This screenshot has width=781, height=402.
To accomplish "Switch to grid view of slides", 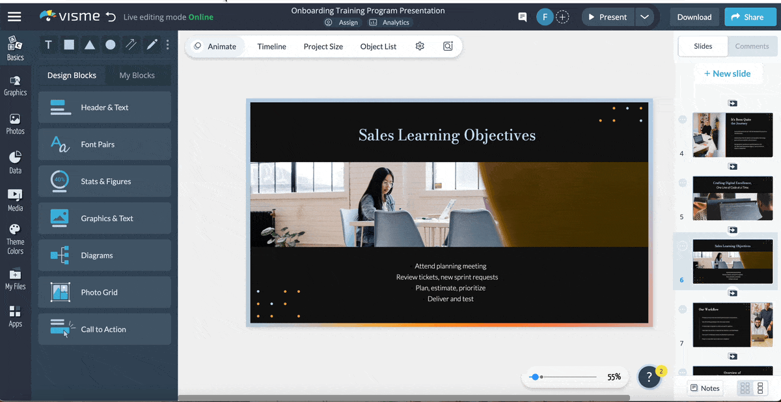I will [x=745, y=388].
